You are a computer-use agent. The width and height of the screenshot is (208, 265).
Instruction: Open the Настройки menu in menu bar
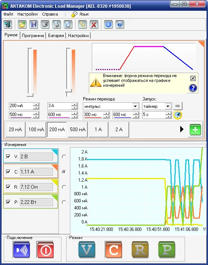click(x=27, y=14)
